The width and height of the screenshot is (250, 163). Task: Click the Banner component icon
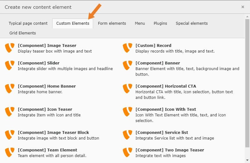point(127,65)
